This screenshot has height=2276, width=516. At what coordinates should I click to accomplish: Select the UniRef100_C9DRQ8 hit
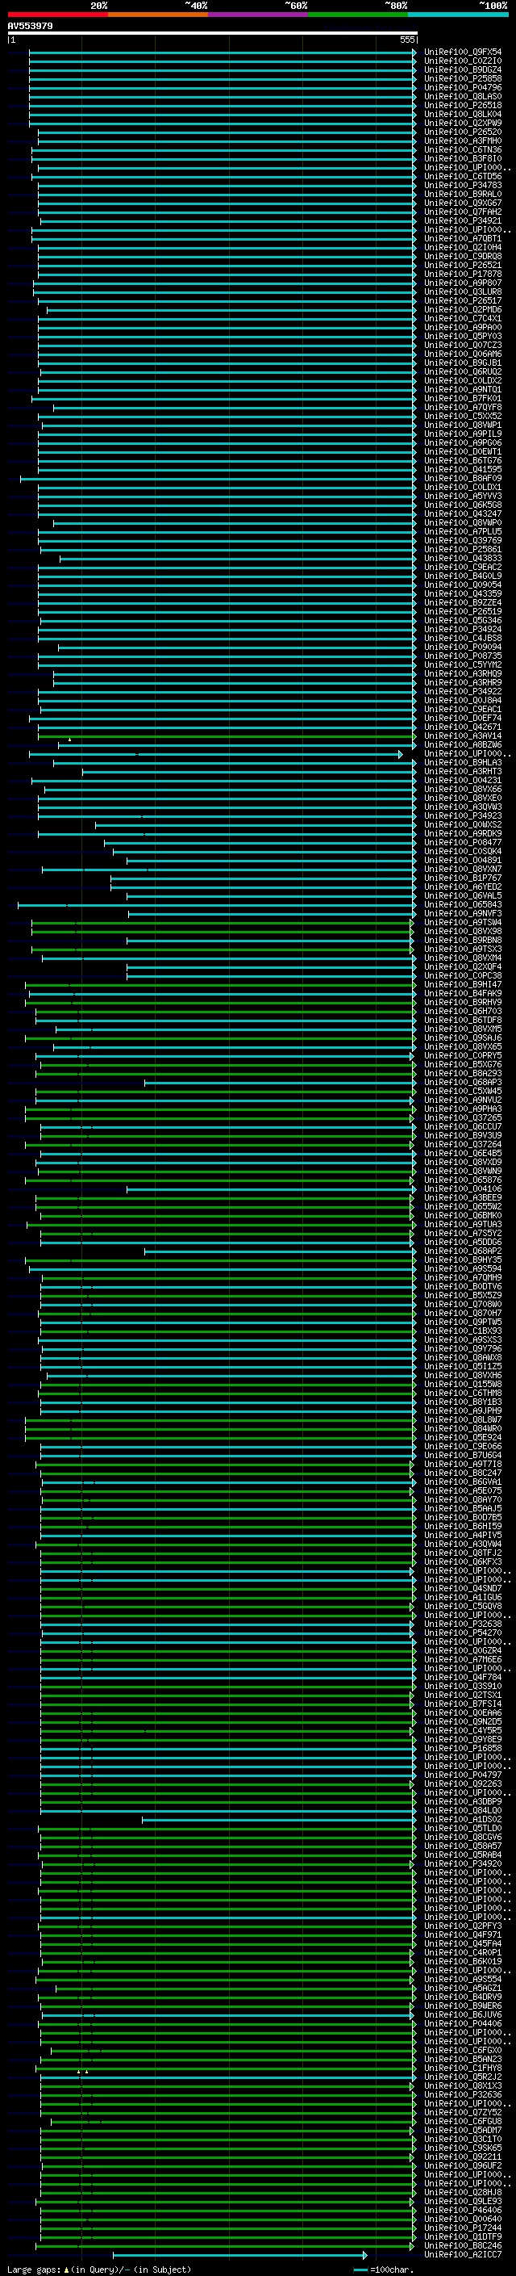[463, 256]
